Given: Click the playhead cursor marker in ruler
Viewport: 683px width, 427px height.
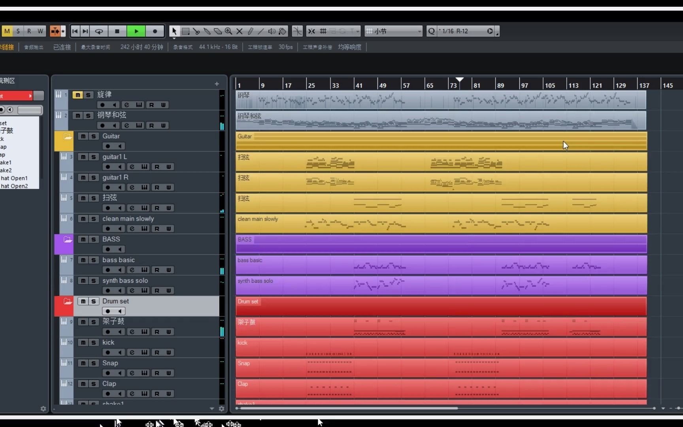Looking at the screenshot, I should click(x=459, y=79).
